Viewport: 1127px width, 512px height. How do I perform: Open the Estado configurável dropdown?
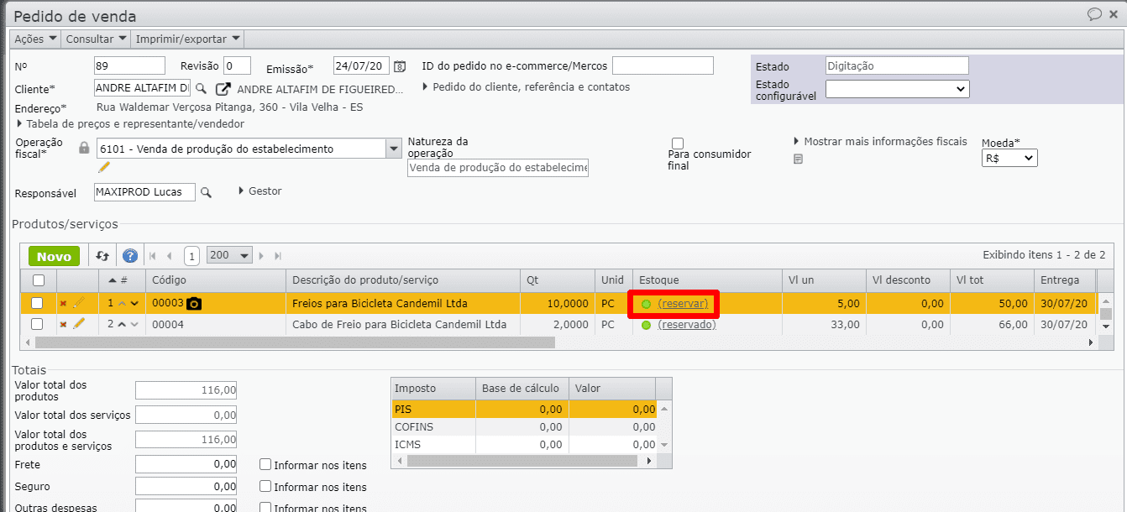point(897,88)
